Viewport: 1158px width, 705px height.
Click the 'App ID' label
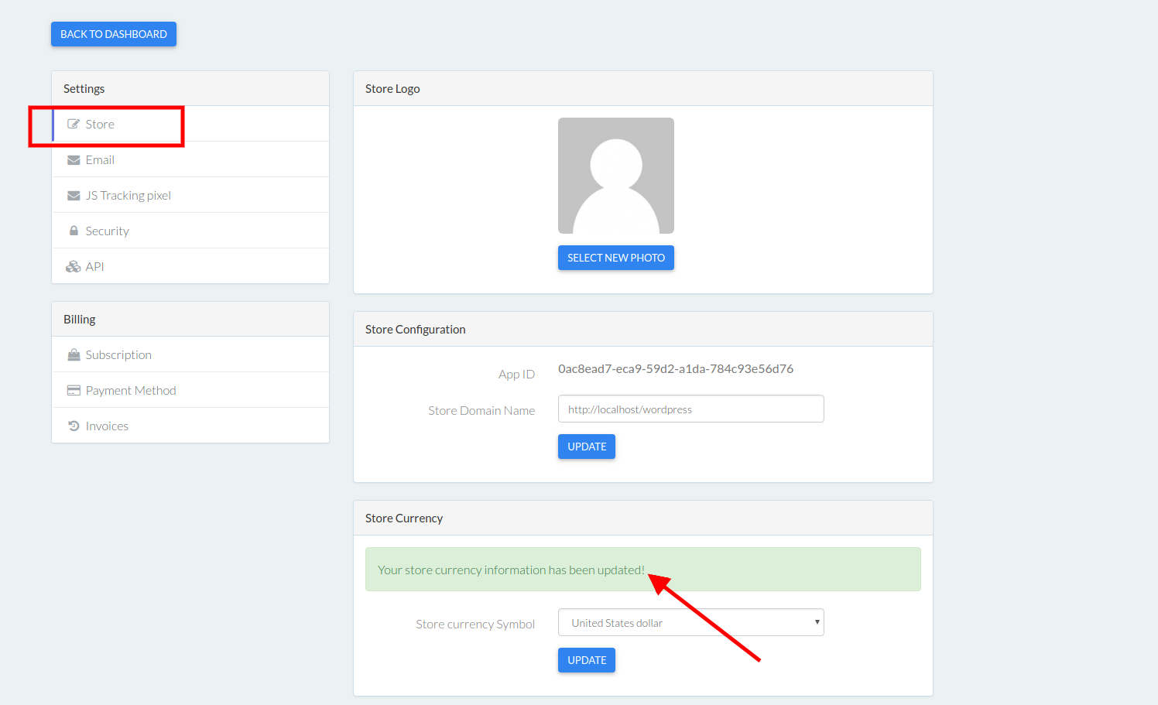click(516, 374)
